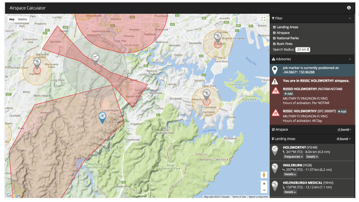Click 'You are in R555C HOLSWORTHY airspace' alert
The image size is (359, 202).
coord(316,81)
